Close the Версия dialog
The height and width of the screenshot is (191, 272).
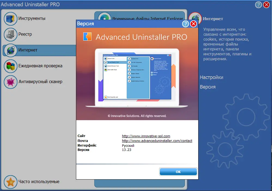tap(194, 24)
